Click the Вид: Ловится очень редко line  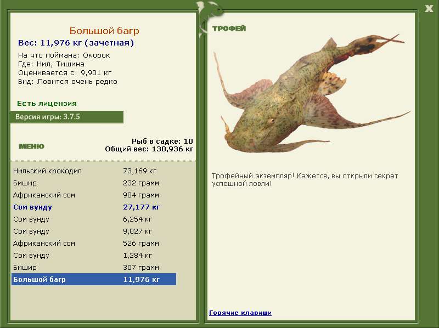[67, 81]
